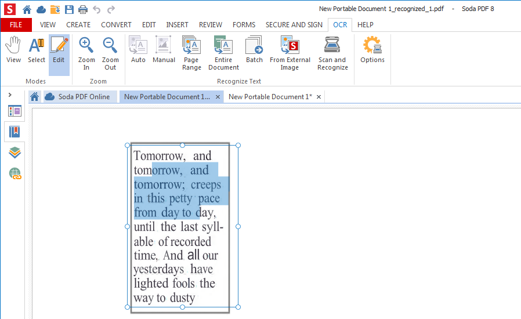Click the printer icon
Image resolution: width=521 pixels, height=319 pixels.
83,10
